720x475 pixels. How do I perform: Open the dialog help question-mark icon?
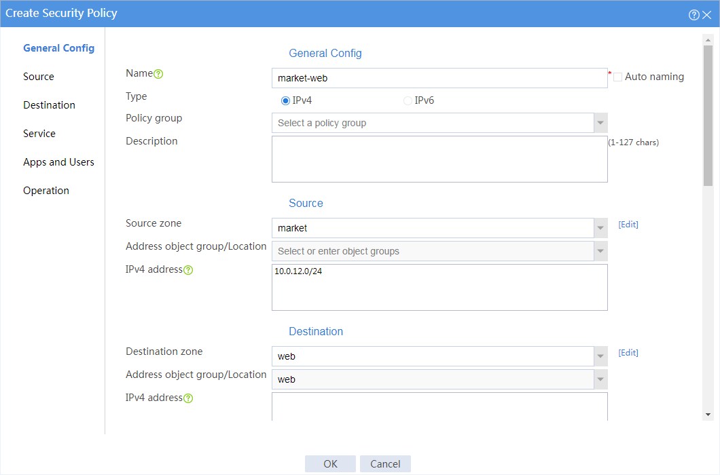[x=694, y=15]
